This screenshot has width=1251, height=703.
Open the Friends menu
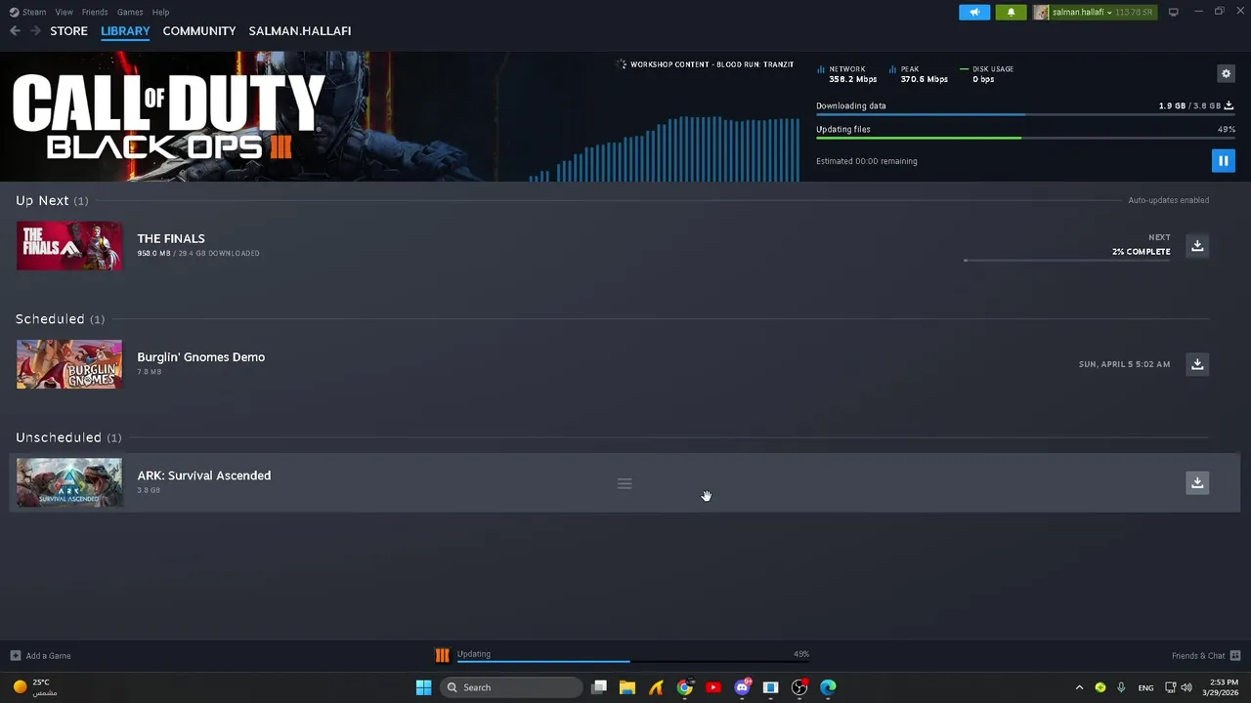pos(95,12)
